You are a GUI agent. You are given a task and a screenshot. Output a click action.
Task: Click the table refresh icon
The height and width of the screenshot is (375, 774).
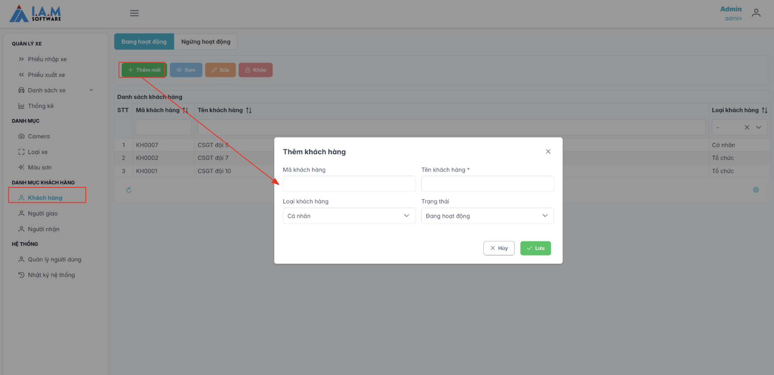(x=129, y=190)
